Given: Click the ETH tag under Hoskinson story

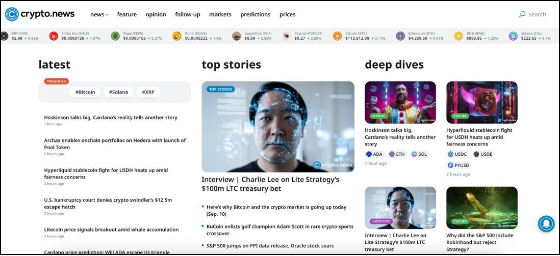Looking at the screenshot, I should (x=397, y=154).
